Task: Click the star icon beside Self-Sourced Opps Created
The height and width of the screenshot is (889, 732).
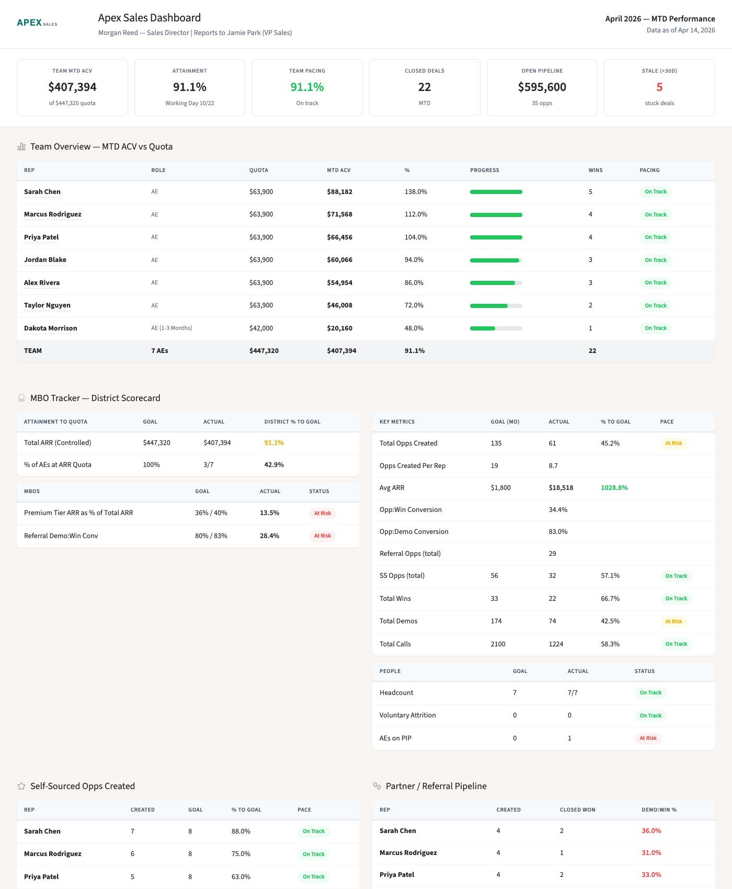Action: pyautogui.click(x=21, y=786)
